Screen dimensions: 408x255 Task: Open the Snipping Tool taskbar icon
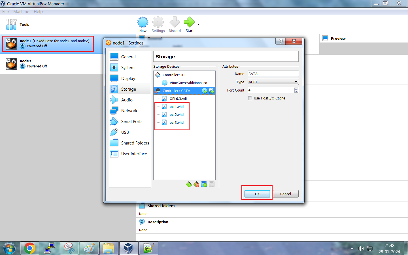(x=69, y=248)
